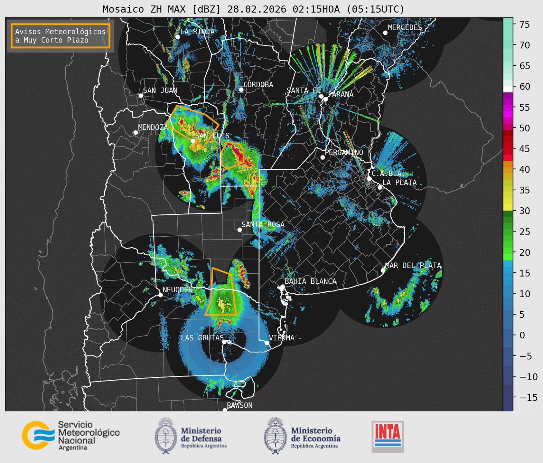The width and height of the screenshot is (543, 463).
Task: Click the white 60 dBZ color bar band
Action: point(508,89)
